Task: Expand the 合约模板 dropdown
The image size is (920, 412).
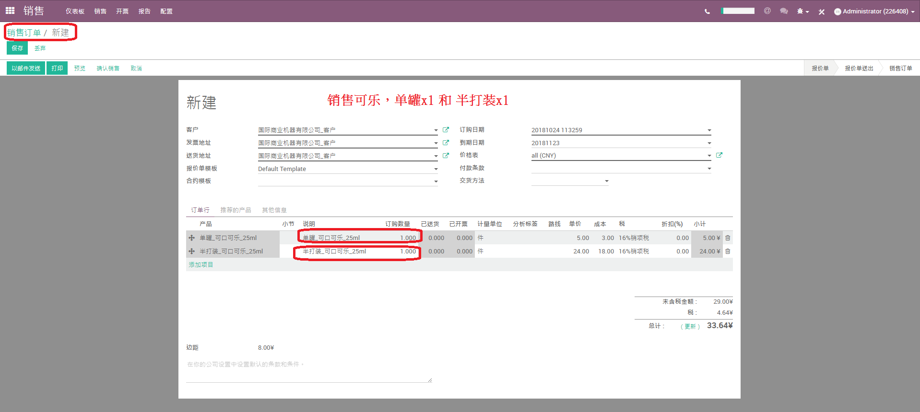Action: (436, 182)
